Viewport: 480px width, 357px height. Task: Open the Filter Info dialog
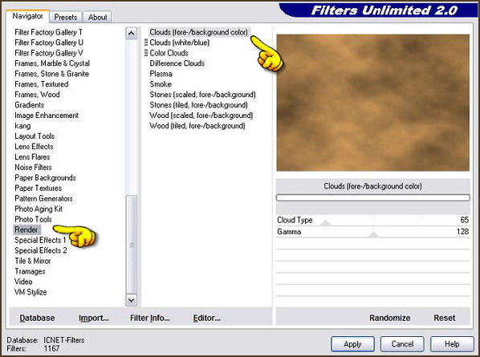coord(149,318)
